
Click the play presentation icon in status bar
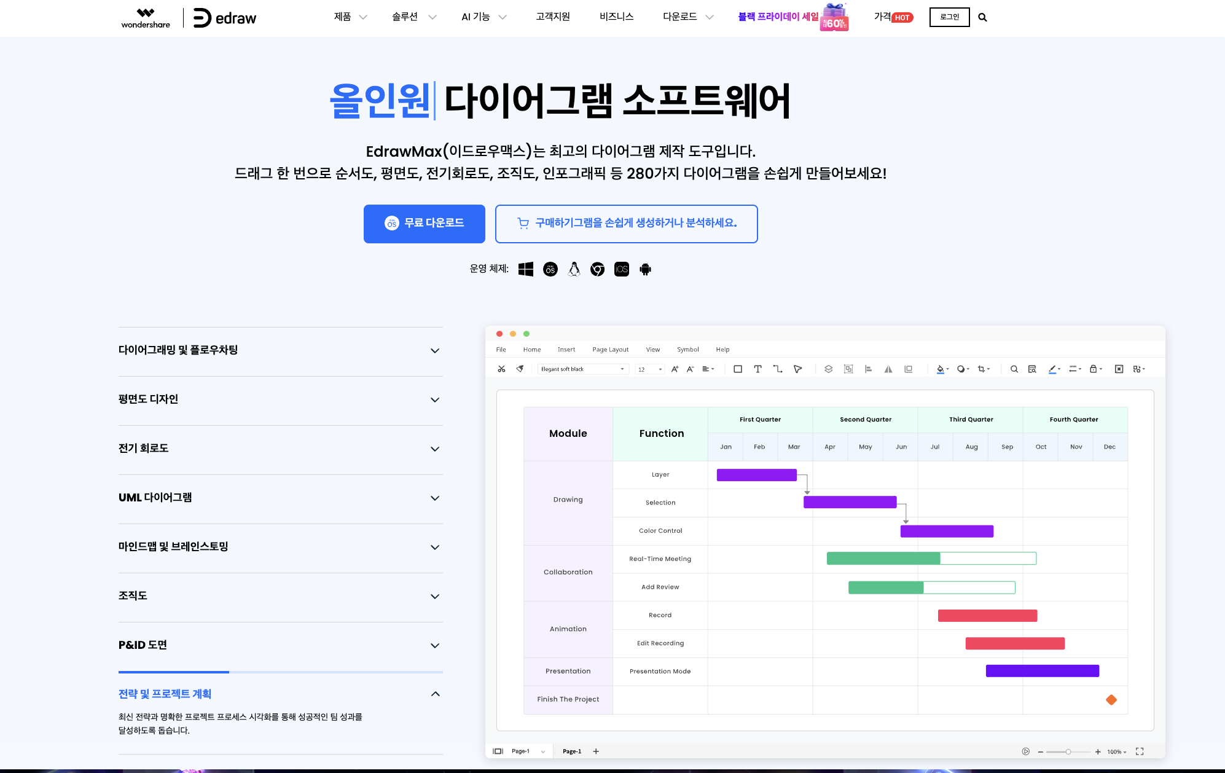1025,751
